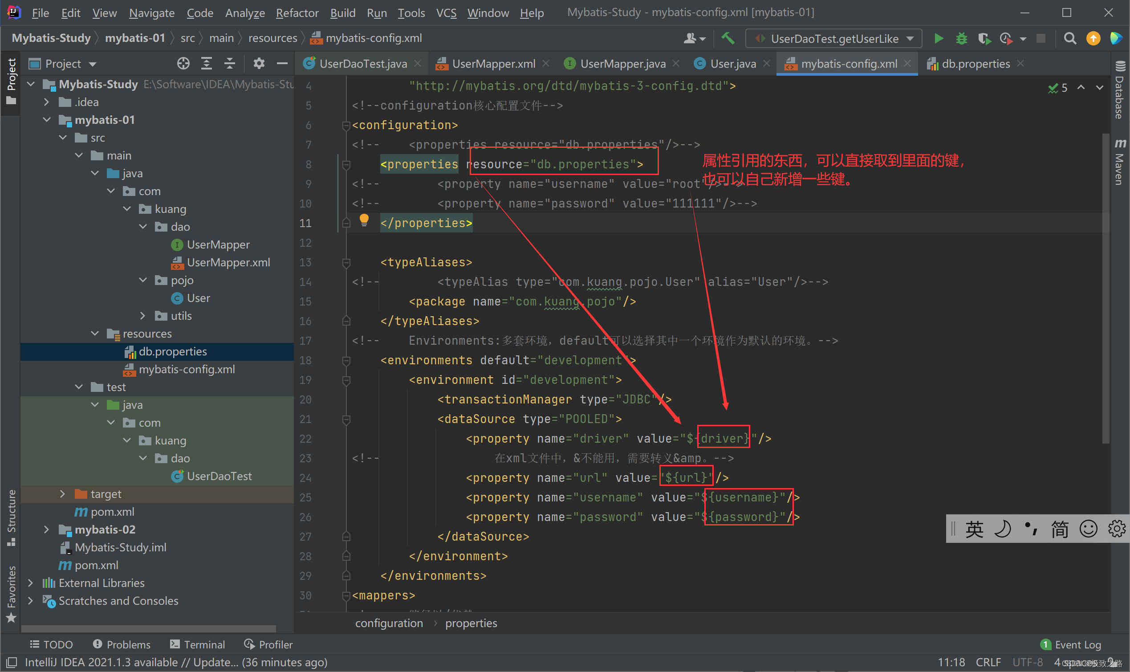Viewport: 1130px width, 672px height.
Task: Open Project panel settings gear
Action: coord(259,63)
